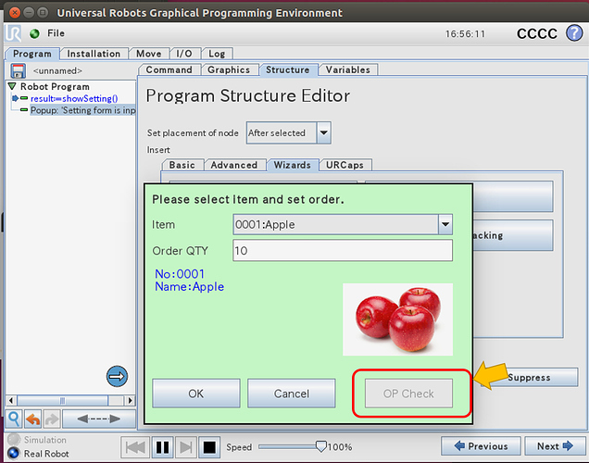This screenshot has width=589, height=463.
Task: Click the OP Check button
Action: 408,394
